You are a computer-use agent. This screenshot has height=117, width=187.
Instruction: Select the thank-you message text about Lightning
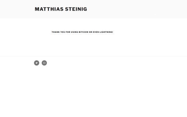[x=82, y=32]
